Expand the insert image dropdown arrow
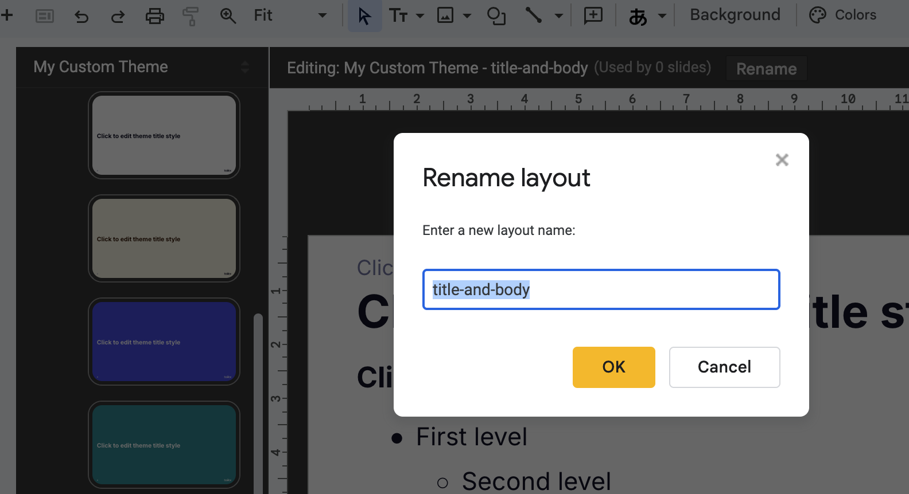Viewport: 909px width, 494px height. pos(467,16)
